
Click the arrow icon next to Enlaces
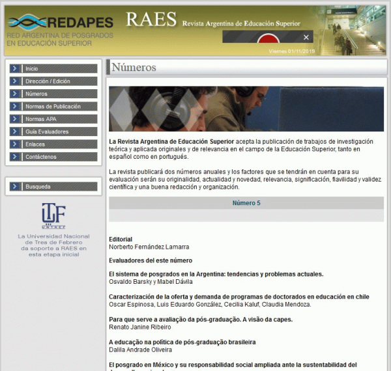15,144
